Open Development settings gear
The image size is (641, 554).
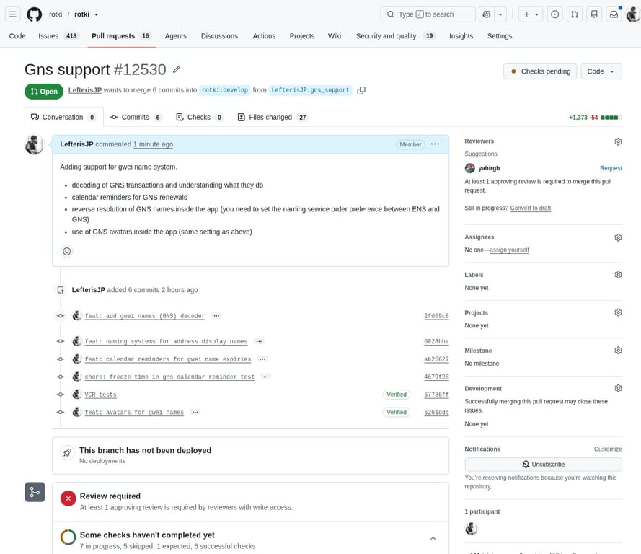[618, 388]
